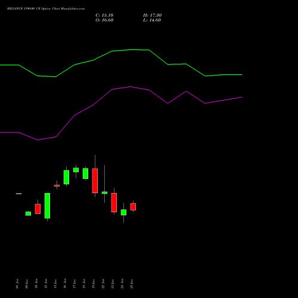The width and height of the screenshot is (298, 298).
Task: Select the red candle above 23 Jun
Action: coord(114,203)
